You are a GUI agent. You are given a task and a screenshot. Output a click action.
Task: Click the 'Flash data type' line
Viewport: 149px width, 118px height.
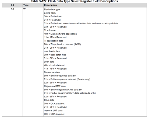click(52, 9)
